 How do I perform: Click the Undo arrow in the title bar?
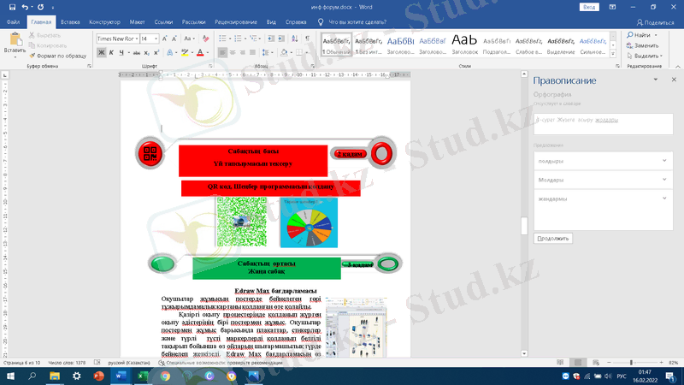tap(27, 7)
